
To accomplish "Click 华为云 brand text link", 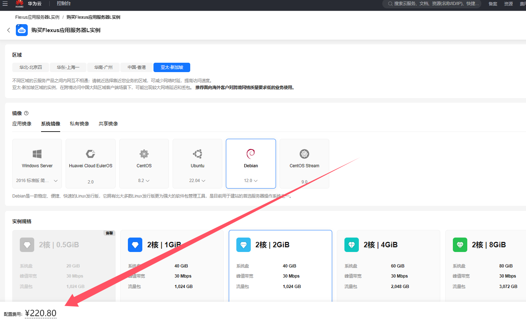I will point(35,4).
